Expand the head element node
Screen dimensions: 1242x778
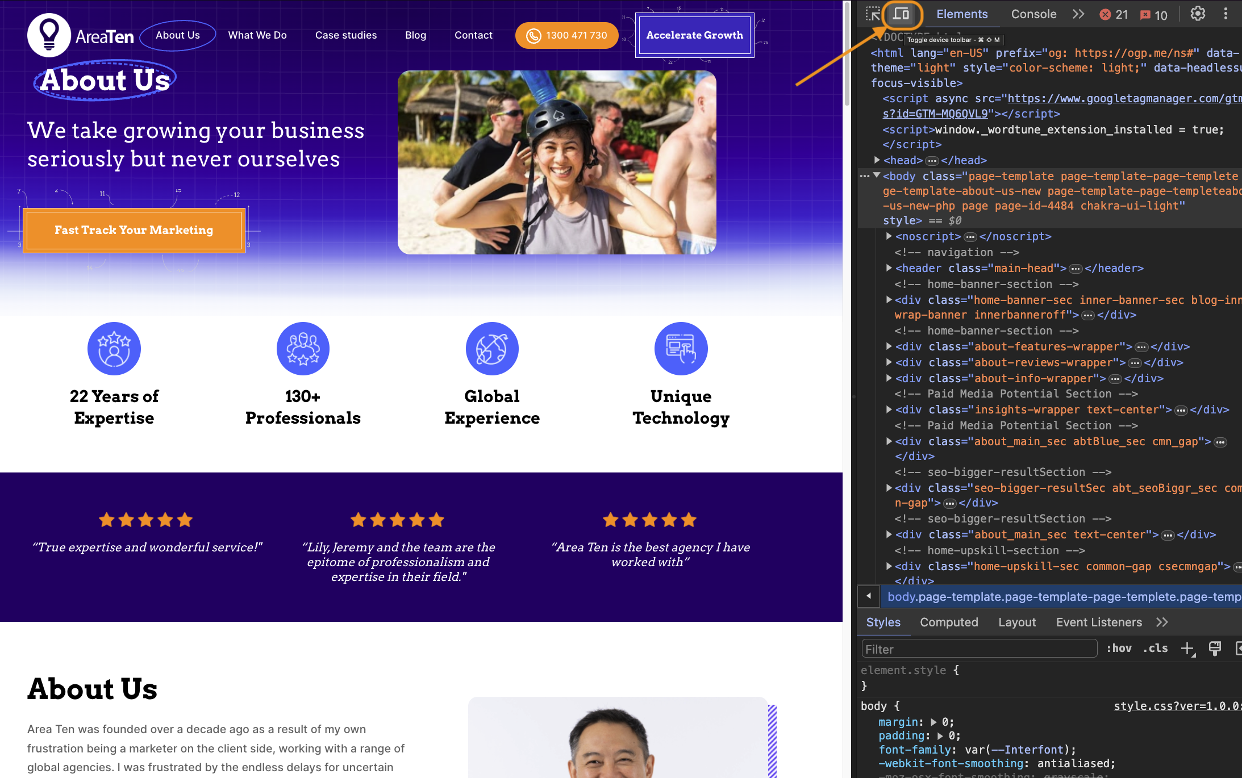point(877,160)
